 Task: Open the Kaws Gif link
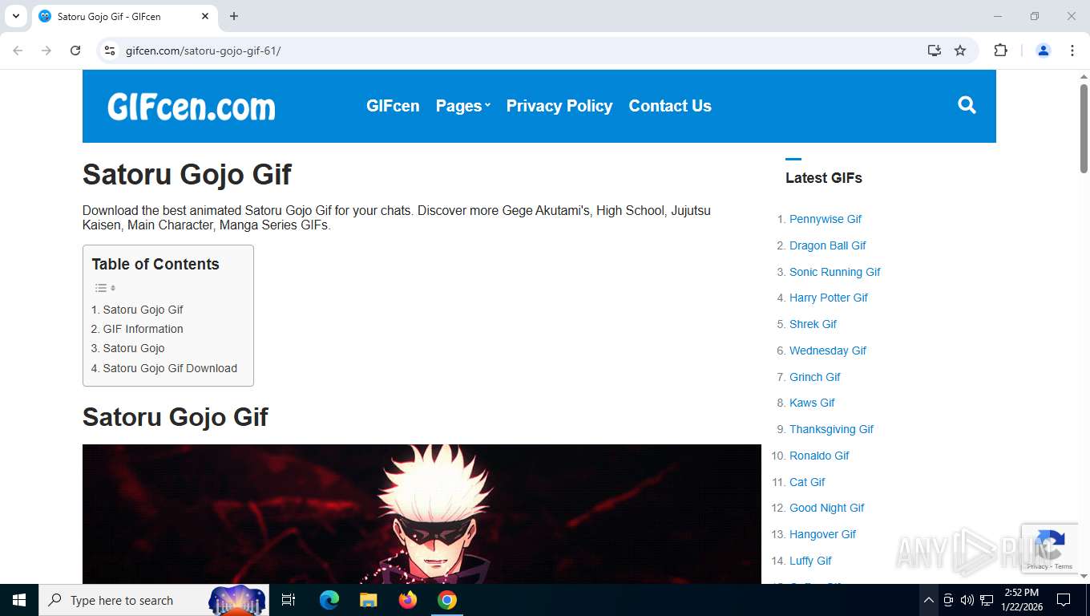pos(812,403)
